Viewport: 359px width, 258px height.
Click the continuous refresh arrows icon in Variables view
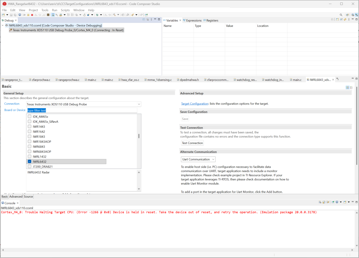345,19
